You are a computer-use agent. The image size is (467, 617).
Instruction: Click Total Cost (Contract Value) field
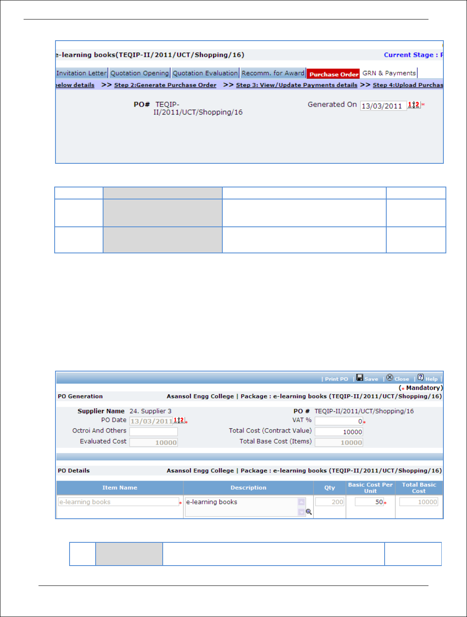(x=339, y=432)
